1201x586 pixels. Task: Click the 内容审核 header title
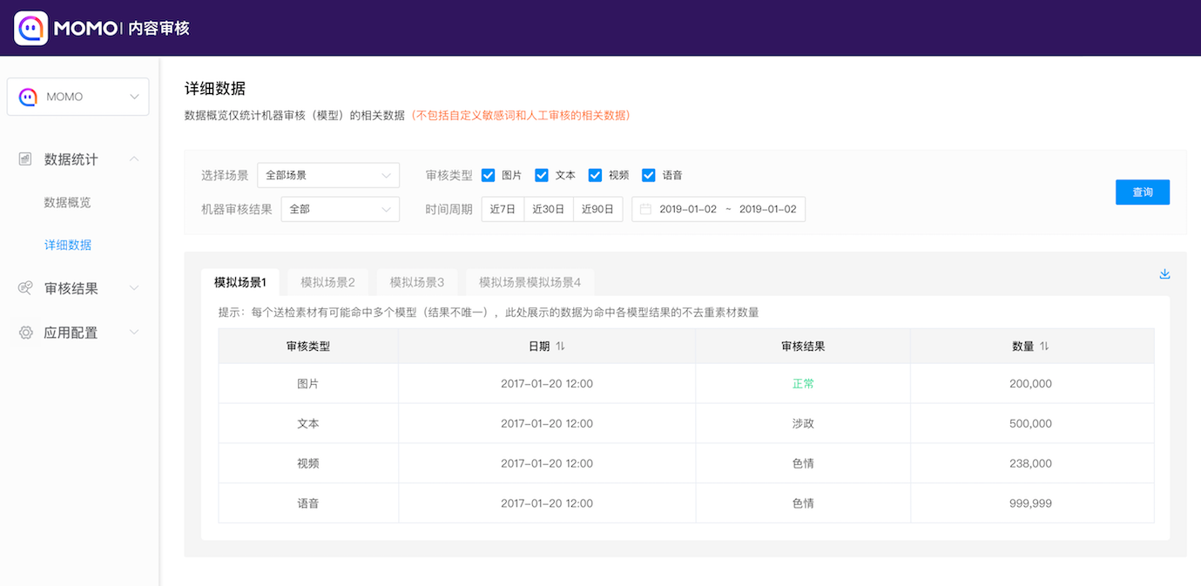pyautogui.click(x=159, y=28)
